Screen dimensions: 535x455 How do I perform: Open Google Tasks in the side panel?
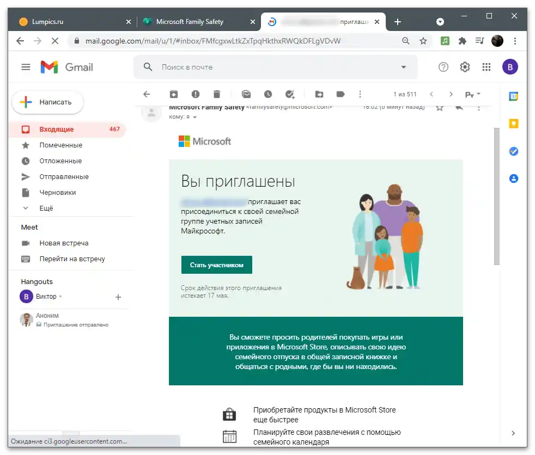(514, 151)
